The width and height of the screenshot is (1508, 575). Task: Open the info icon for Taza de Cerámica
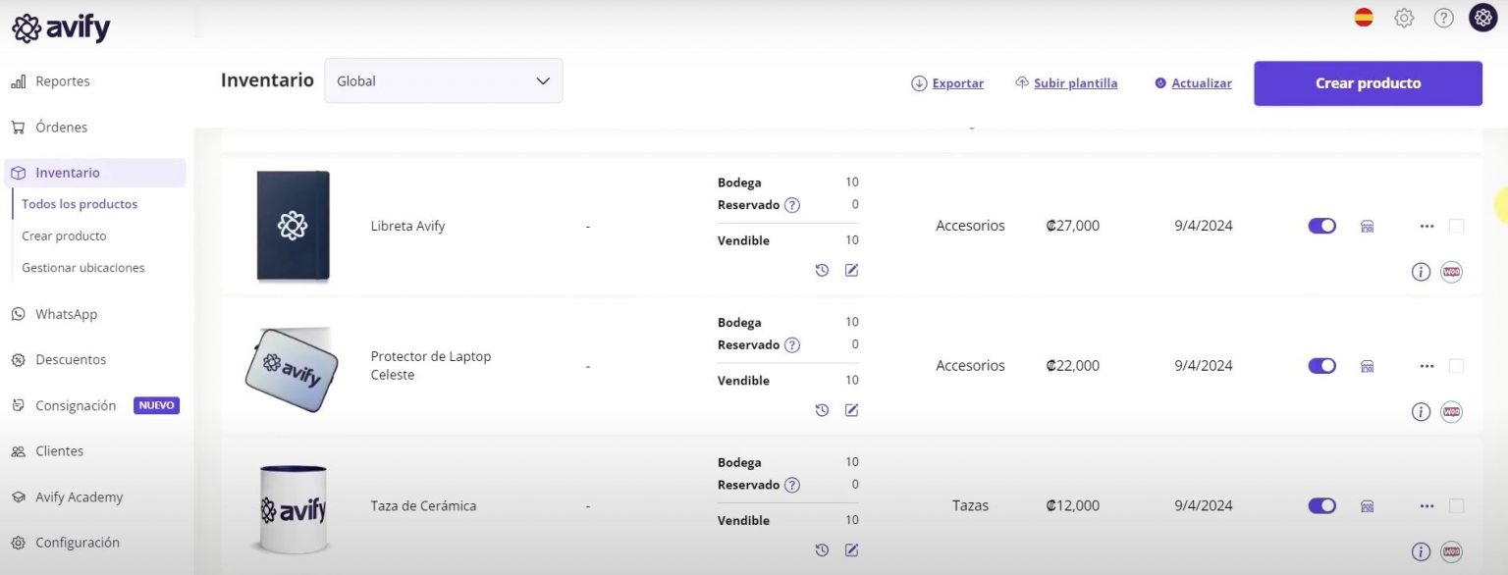[x=1421, y=551]
